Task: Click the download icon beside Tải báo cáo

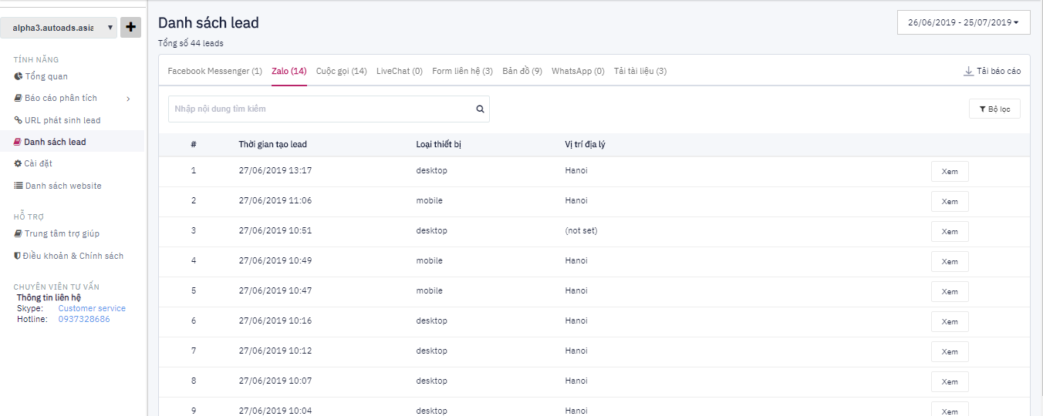Action: pyautogui.click(x=968, y=71)
